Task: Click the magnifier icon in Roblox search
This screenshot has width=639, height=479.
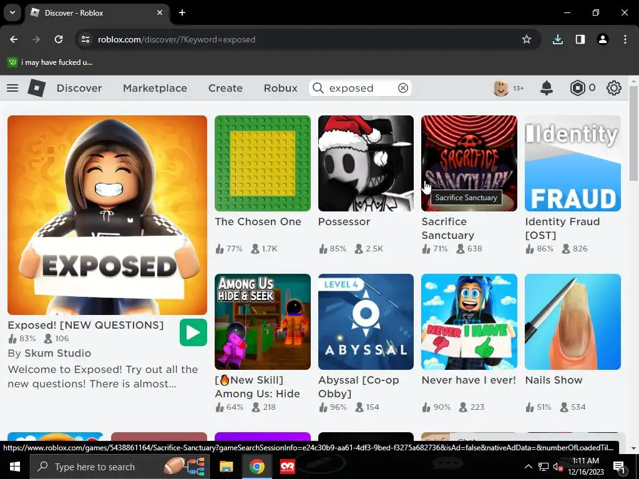Action: pos(318,88)
